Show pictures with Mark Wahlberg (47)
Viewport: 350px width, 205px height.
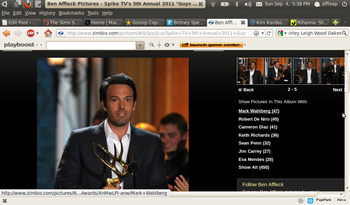click(259, 111)
